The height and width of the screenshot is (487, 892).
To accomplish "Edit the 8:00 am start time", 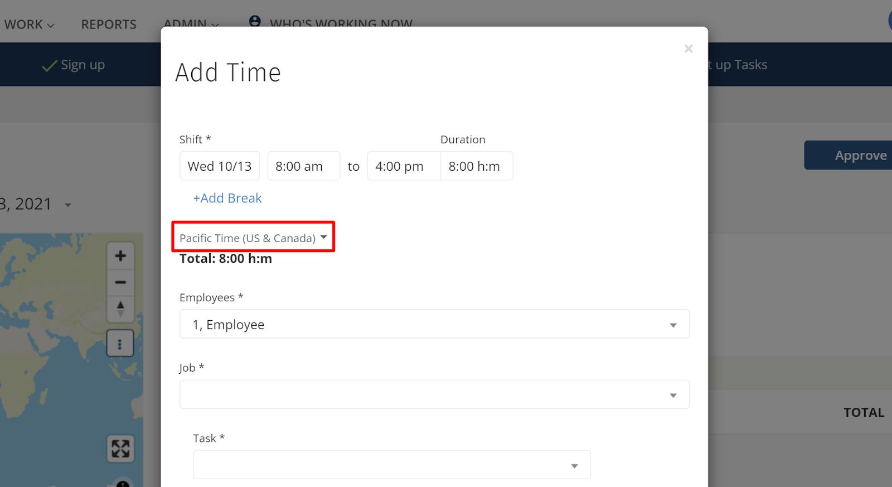I will pos(303,166).
